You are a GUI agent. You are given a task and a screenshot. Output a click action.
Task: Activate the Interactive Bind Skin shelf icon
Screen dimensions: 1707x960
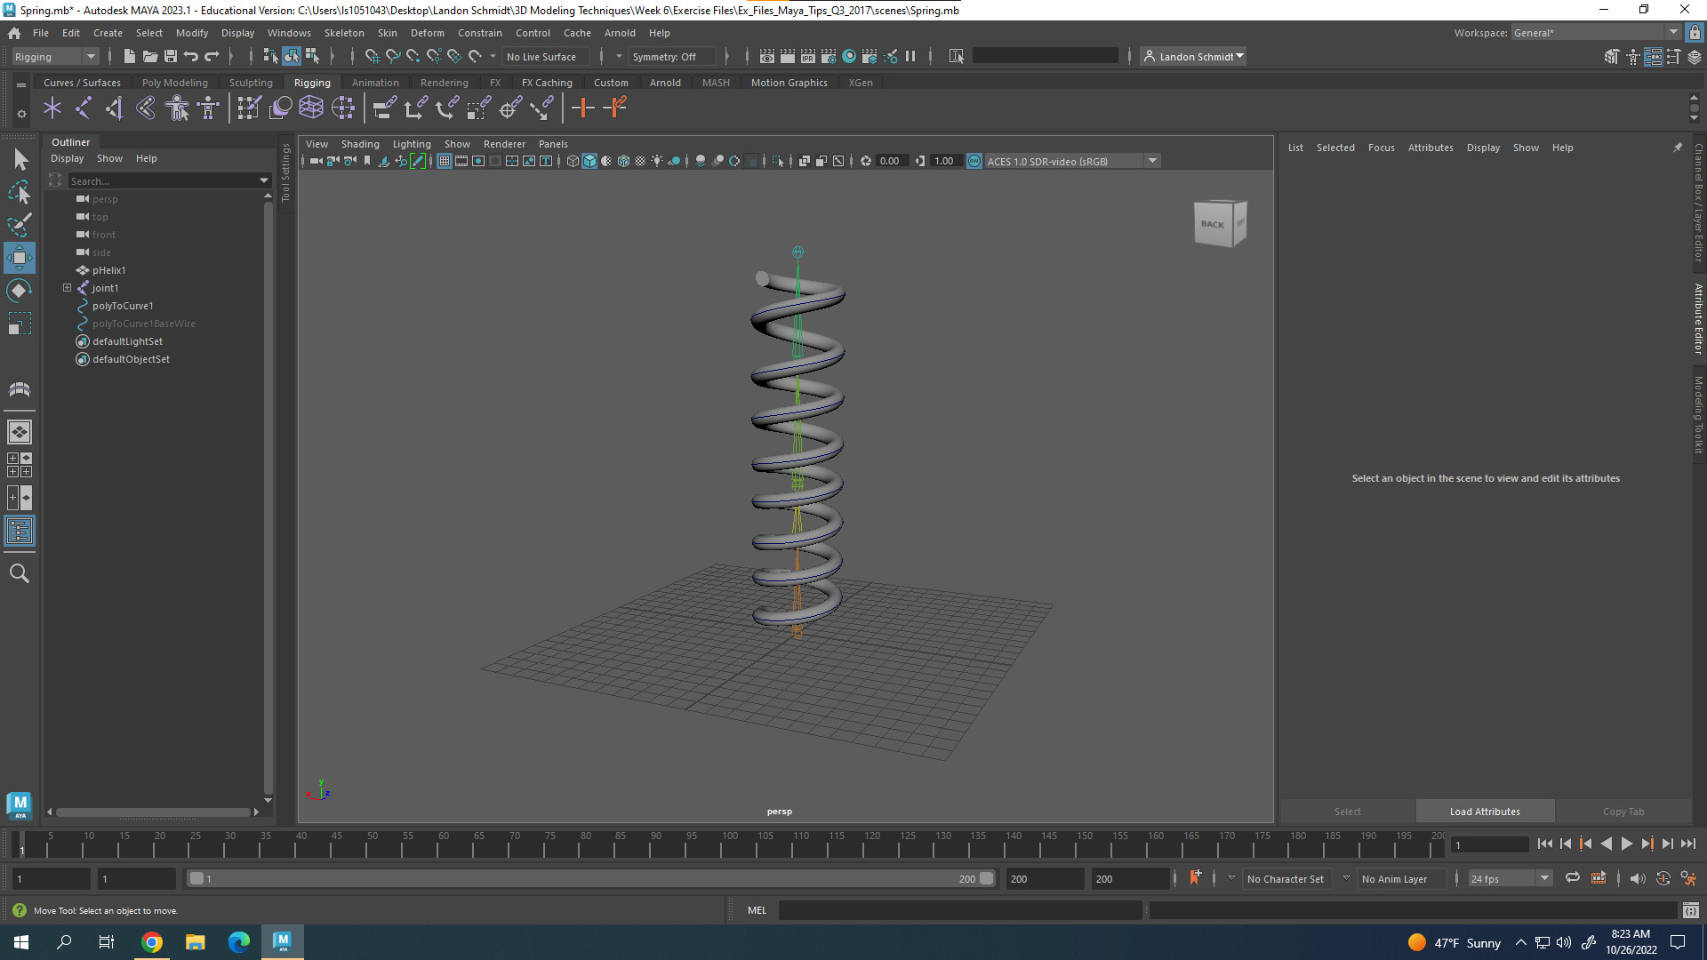pyautogui.click(x=176, y=108)
